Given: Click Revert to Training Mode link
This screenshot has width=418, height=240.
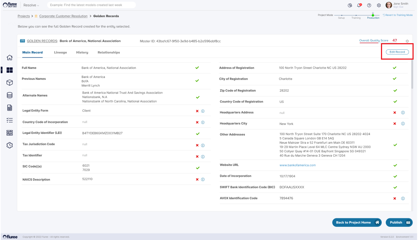Looking at the screenshot, I should coord(397,15).
